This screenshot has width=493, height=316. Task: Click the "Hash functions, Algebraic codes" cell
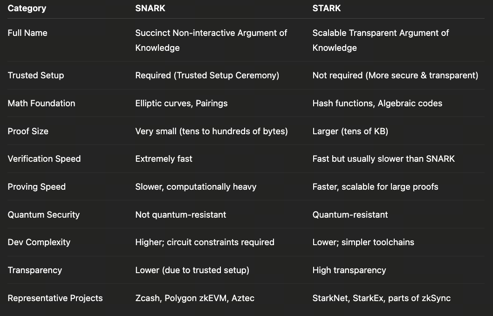click(377, 103)
